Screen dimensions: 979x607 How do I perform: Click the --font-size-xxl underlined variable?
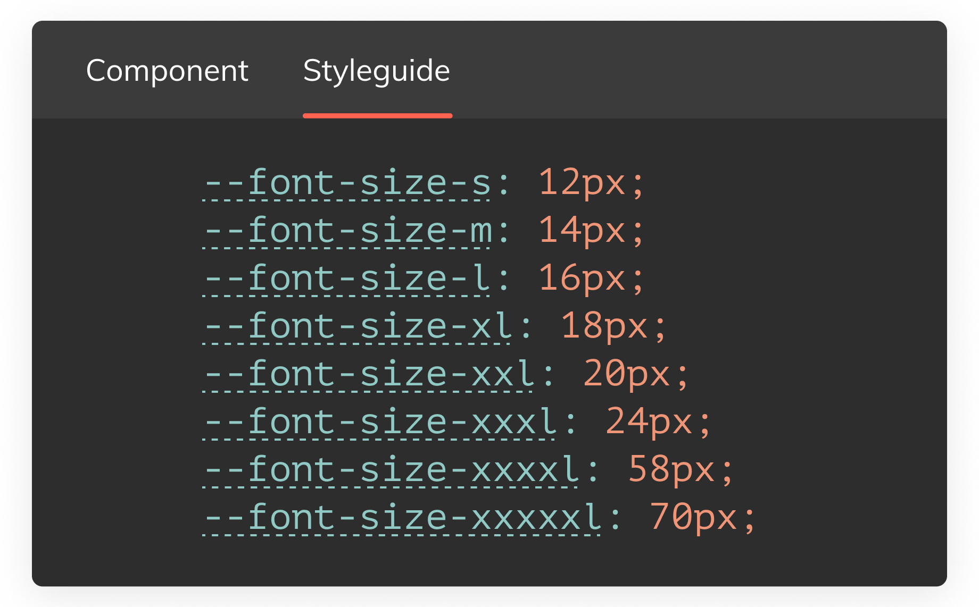click(369, 374)
